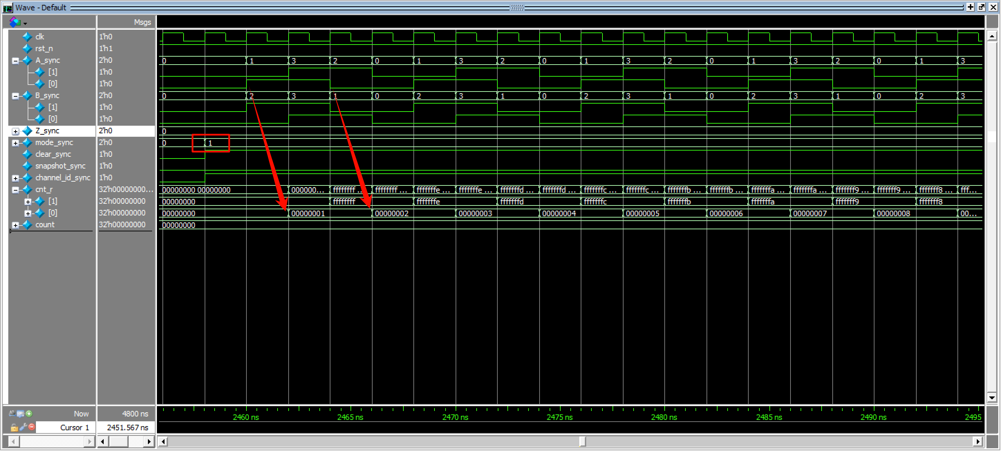
Task: Collapse the cnt_r signal group
Action: (15, 190)
